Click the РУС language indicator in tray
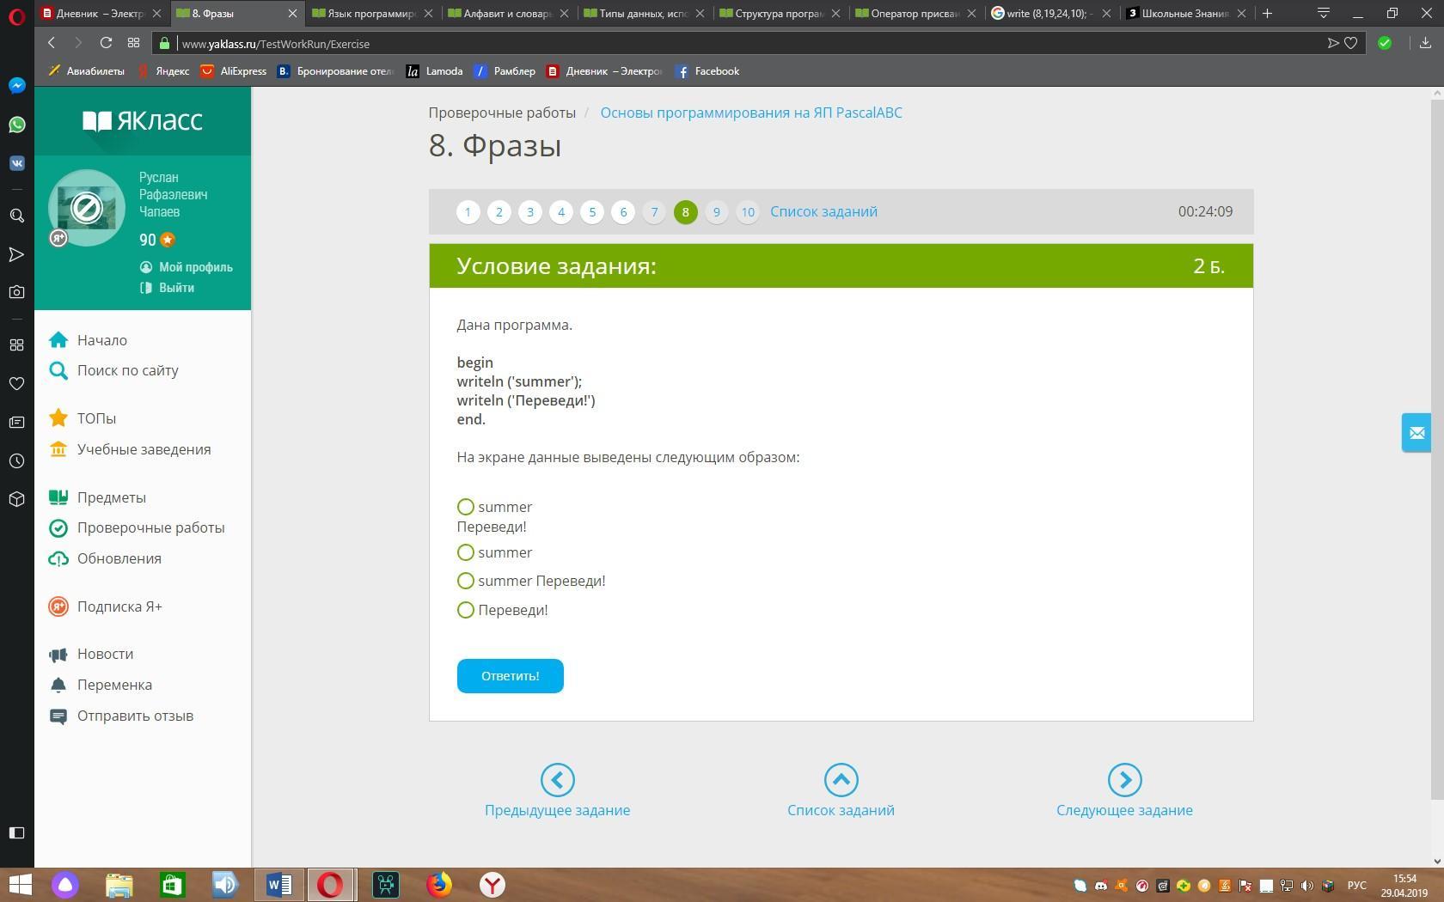The width and height of the screenshot is (1444, 902). click(x=1356, y=885)
